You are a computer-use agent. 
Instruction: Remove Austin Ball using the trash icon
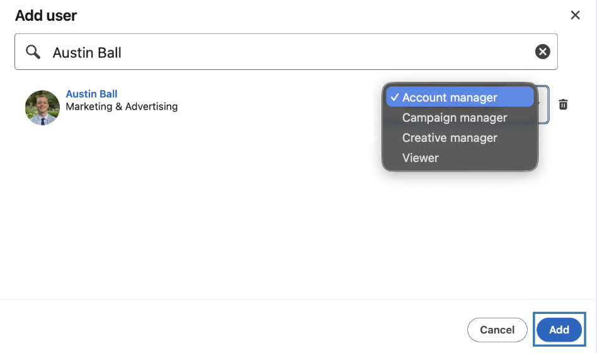pyautogui.click(x=563, y=104)
